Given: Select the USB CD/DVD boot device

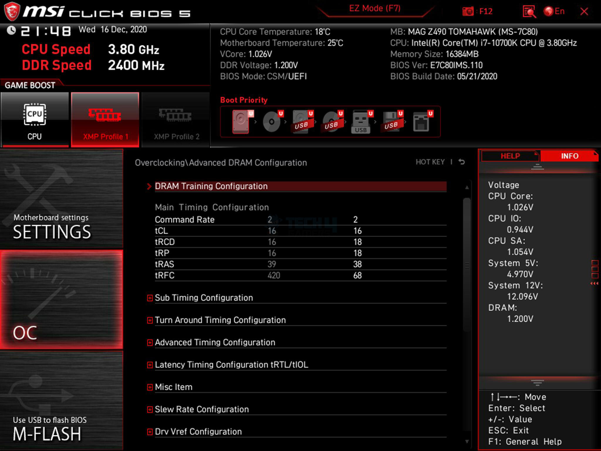Looking at the screenshot, I should pyautogui.click(x=332, y=122).
